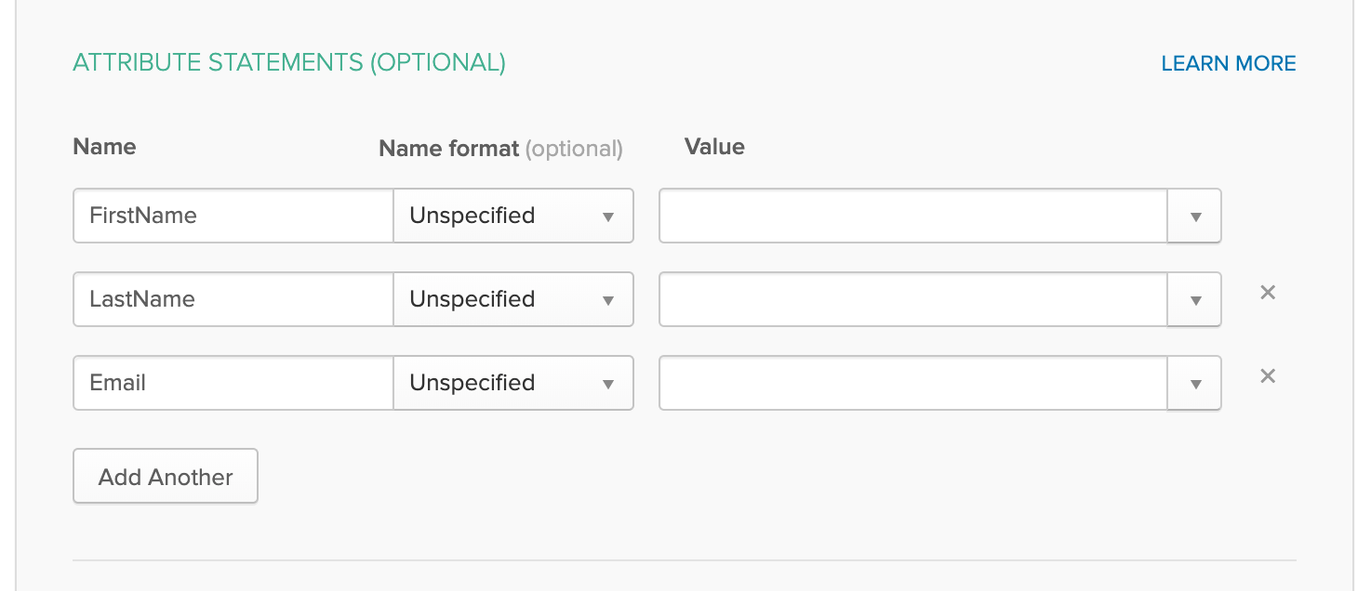Viewport: 1371px width, 591px height.
Task: Click the Attribute Statements section heading
Action: [x=289, y=62]
